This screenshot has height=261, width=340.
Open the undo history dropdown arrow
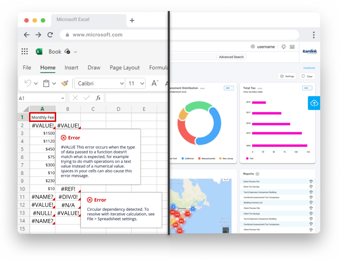(x=36, y=83)
